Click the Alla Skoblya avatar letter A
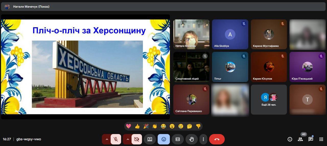Image resolution: width=327 pixels, height=146 pixels. 230,34
